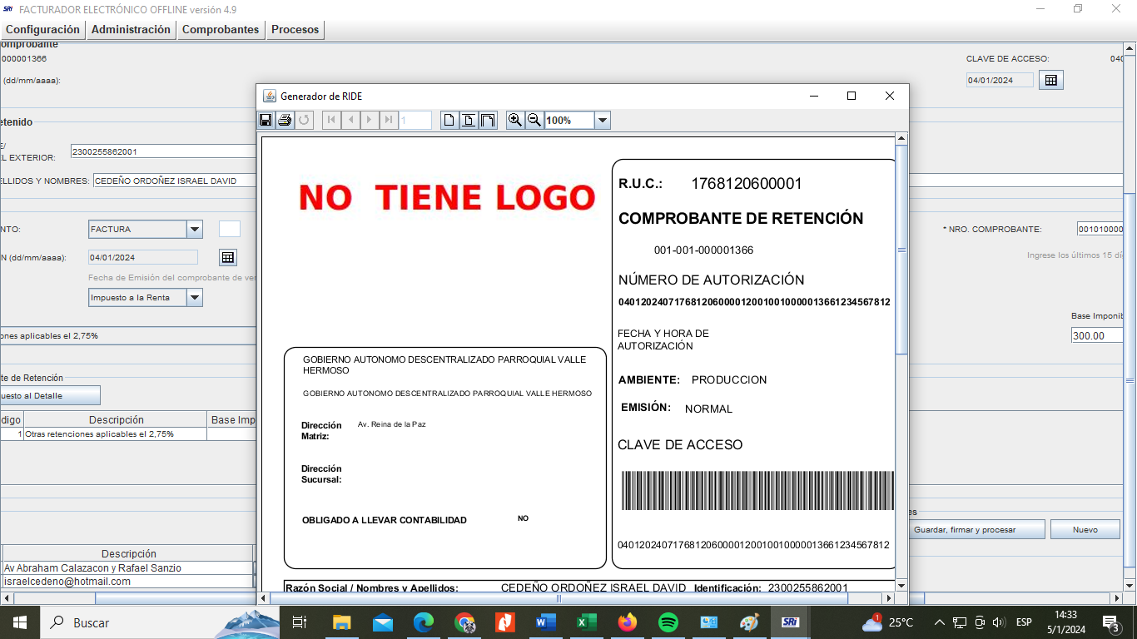1137x639 pixels.
Task: Click the save icon in RIDE toolbar
Action: [x=266, y=120]
